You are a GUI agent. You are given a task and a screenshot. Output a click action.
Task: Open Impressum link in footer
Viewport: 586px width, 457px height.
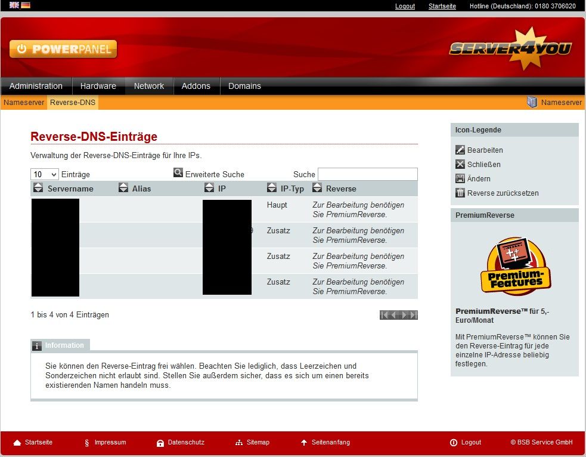(x=110, y=443)
